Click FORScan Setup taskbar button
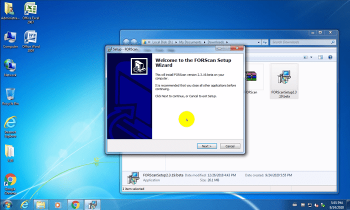Screen dimensions: 350x210 (92, 204)
